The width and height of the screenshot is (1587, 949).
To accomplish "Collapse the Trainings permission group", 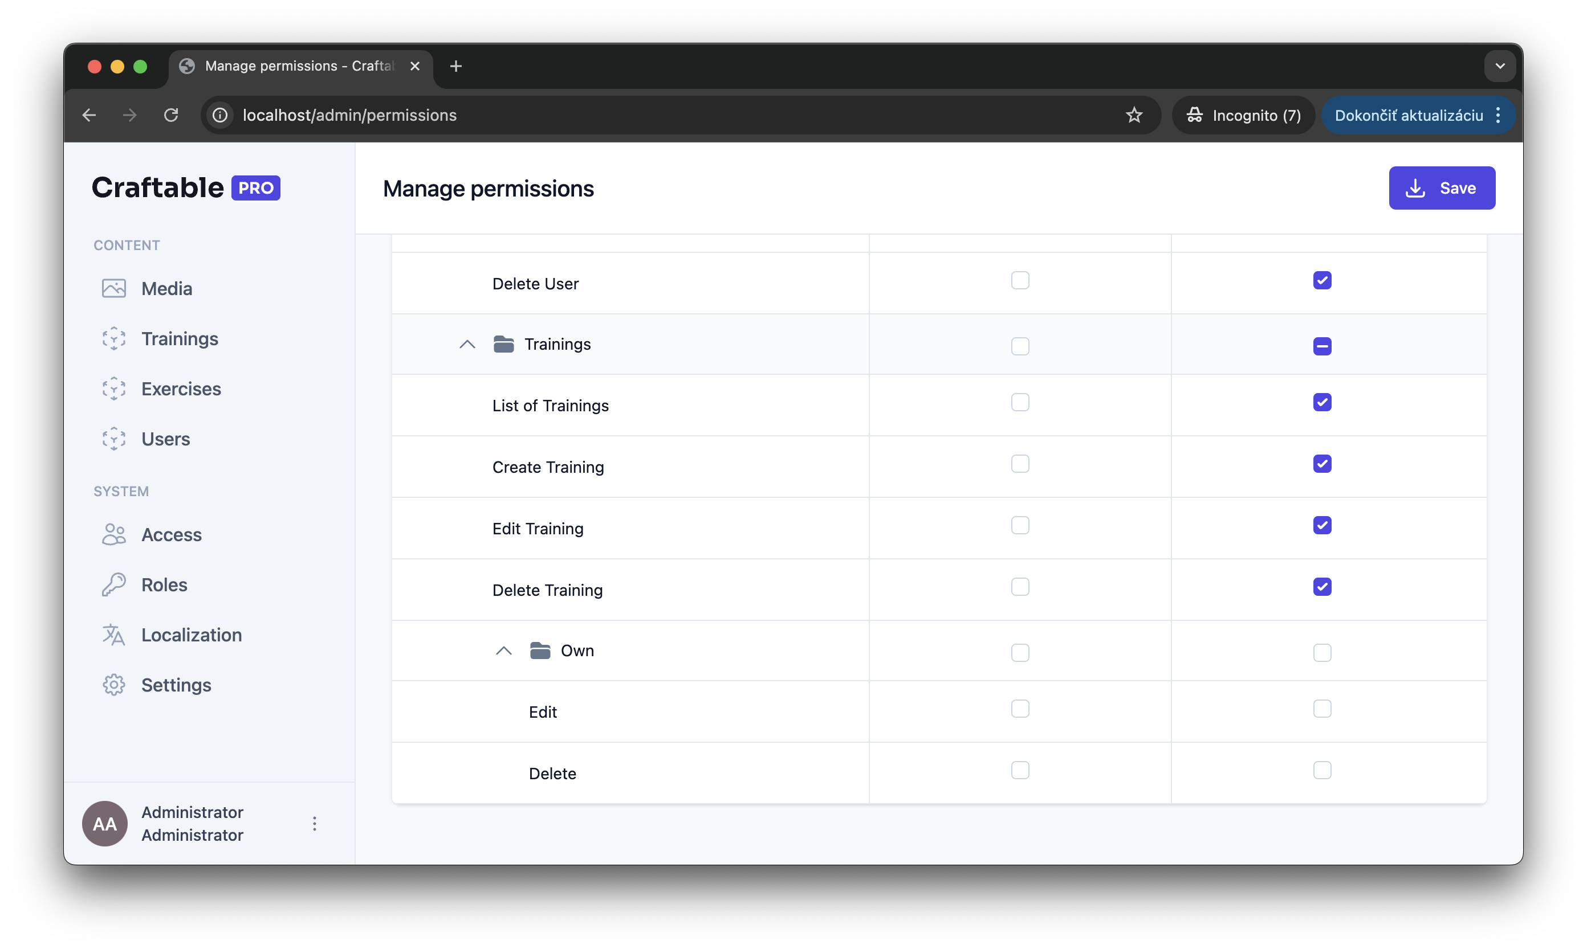I will pyautogui.click(x=467, y=344).
